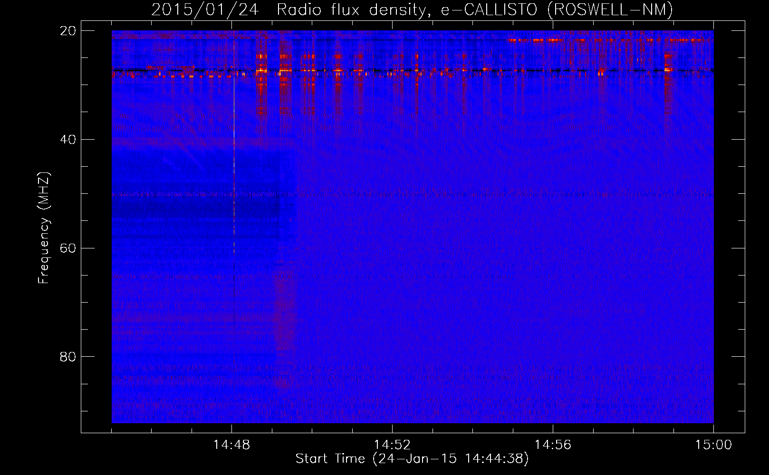Click the 'Start Time (24-Jan-15 14:44:38)' axis label

click(412, 459)
